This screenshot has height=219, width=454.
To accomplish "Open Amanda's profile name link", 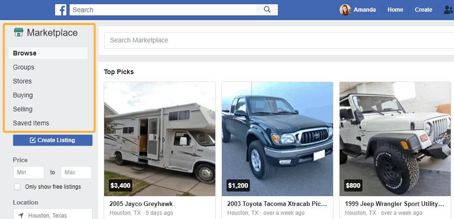I will tap(364, 10).
